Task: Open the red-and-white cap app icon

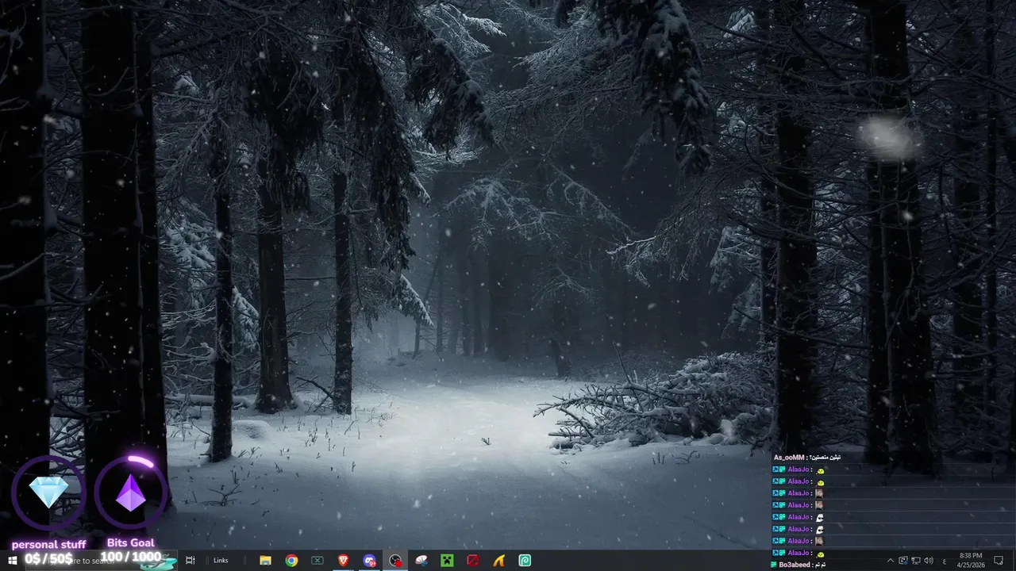Action: [x=421, y=561]
